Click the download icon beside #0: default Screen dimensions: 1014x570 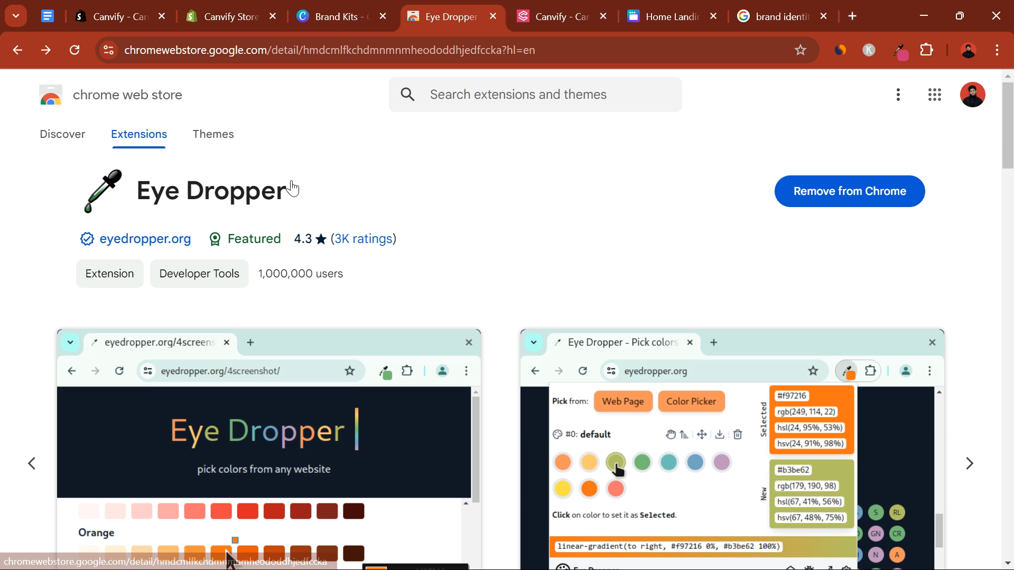pos(720,434)
